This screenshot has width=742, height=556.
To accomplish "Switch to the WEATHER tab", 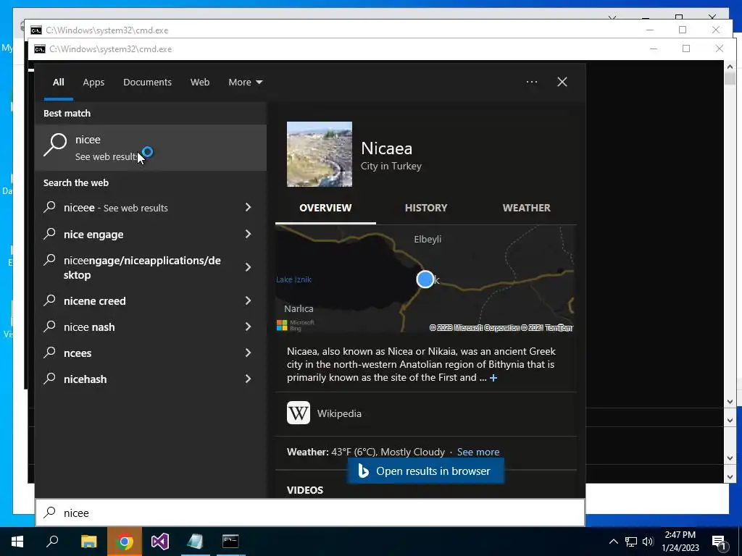I will (526, 208).
